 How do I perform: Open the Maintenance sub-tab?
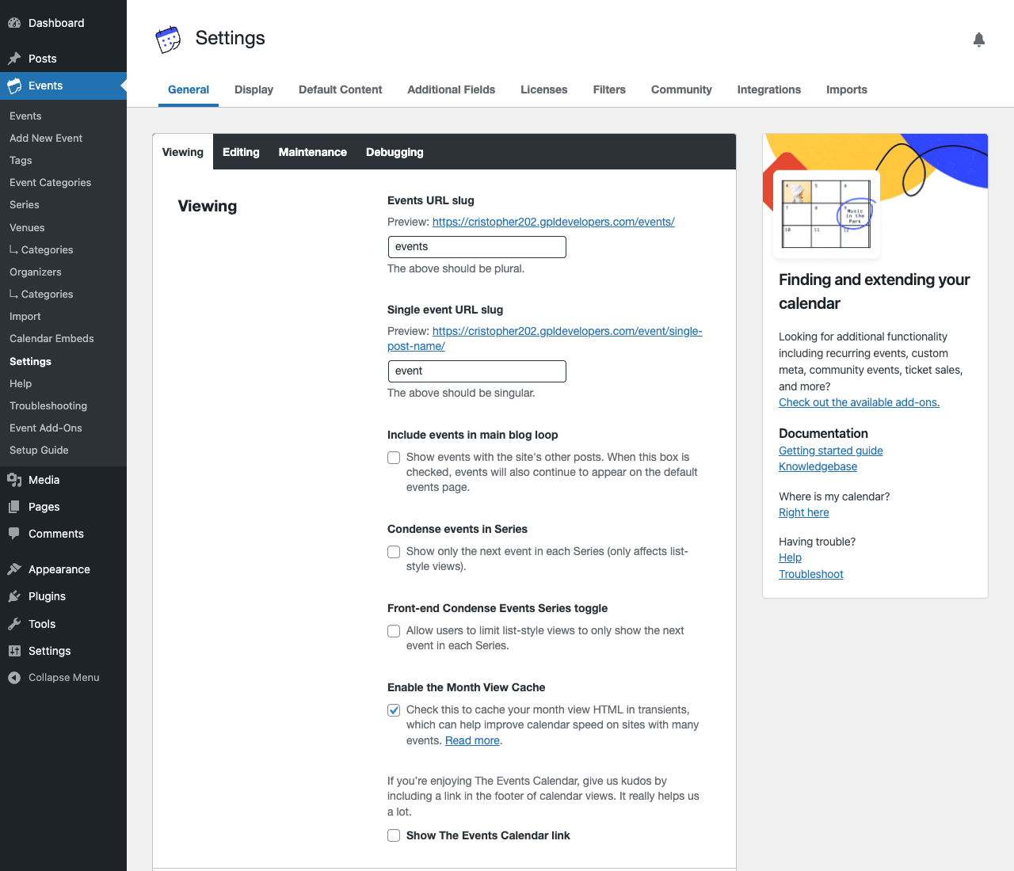click(313, 152)
